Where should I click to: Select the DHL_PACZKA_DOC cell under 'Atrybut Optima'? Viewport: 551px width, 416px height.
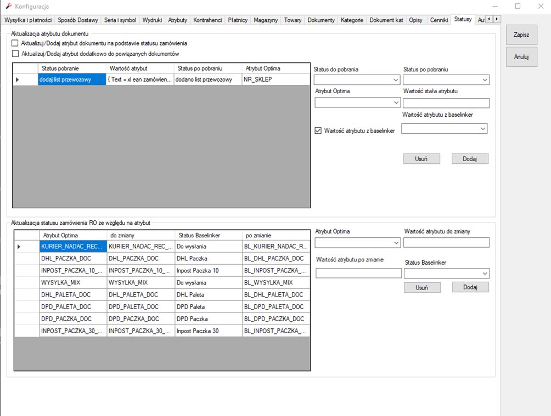click(x=73, y=258)
